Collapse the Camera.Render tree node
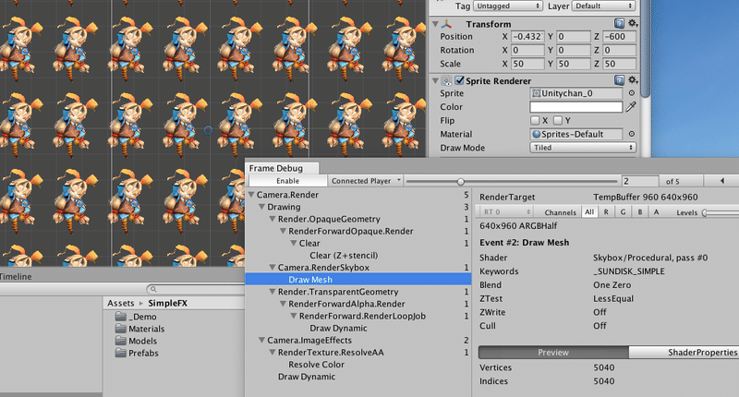 point(251,195)
